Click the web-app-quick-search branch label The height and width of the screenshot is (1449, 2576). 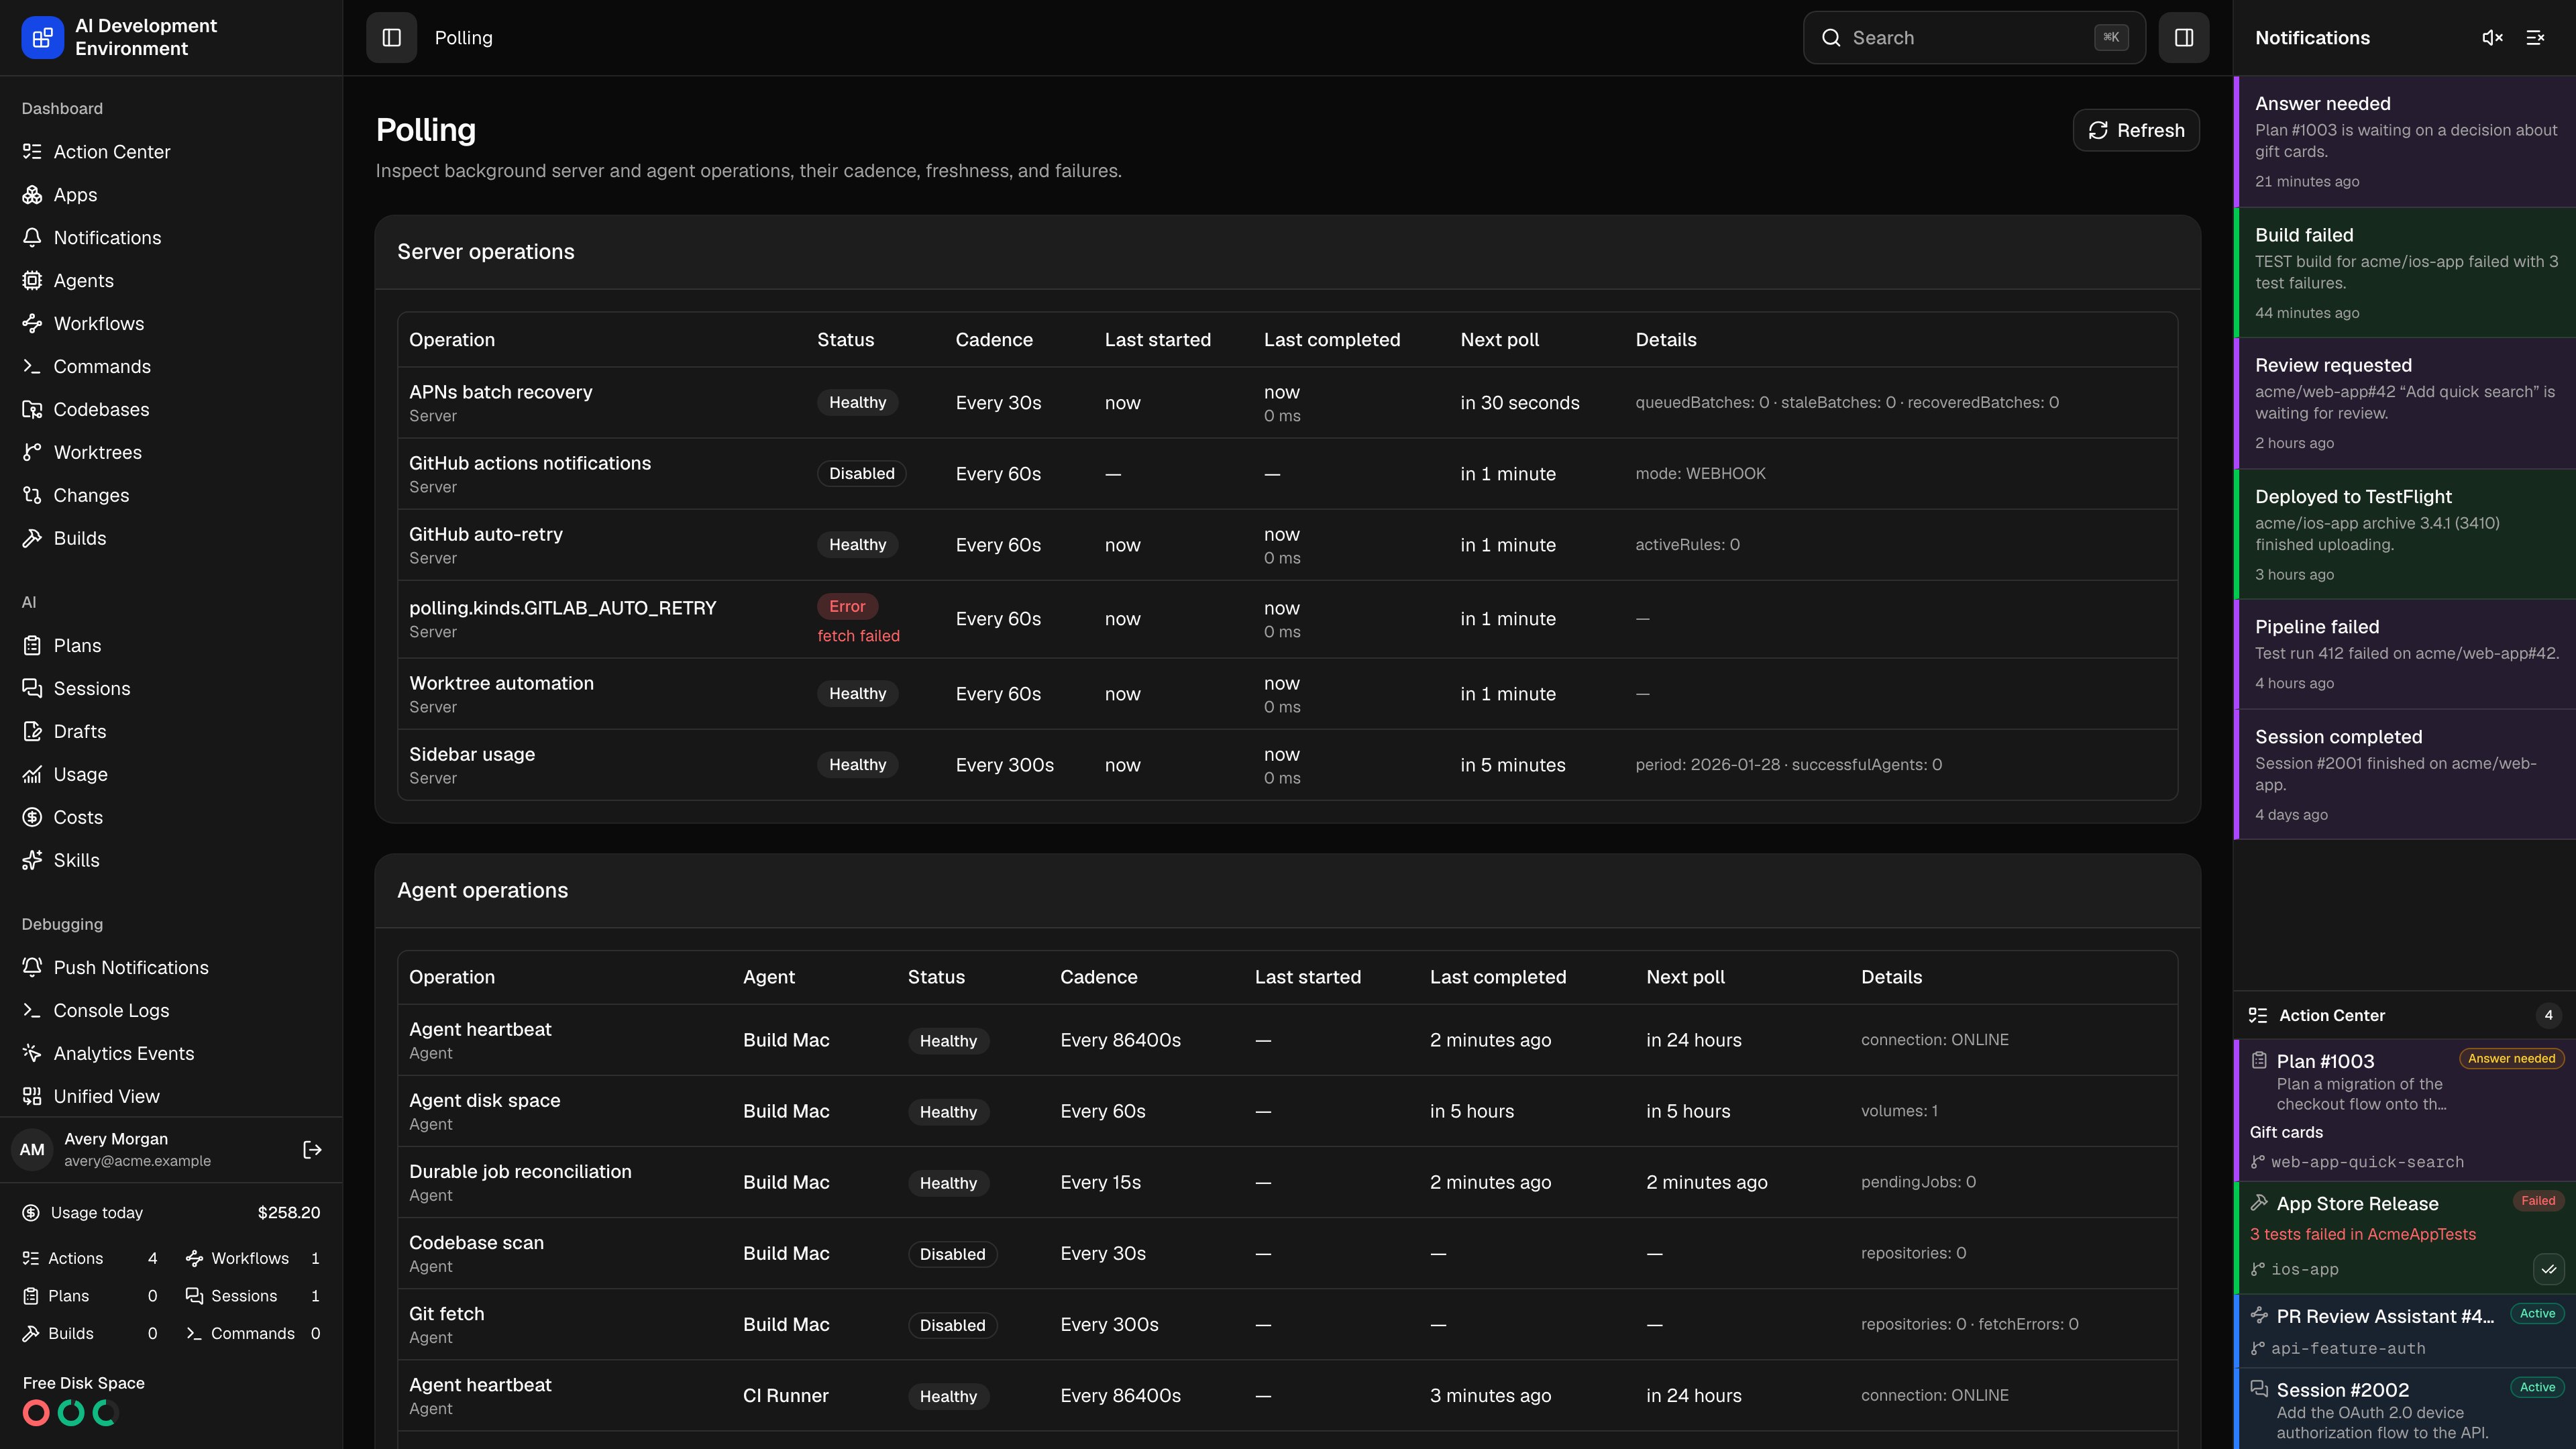coord(2367,1162)
